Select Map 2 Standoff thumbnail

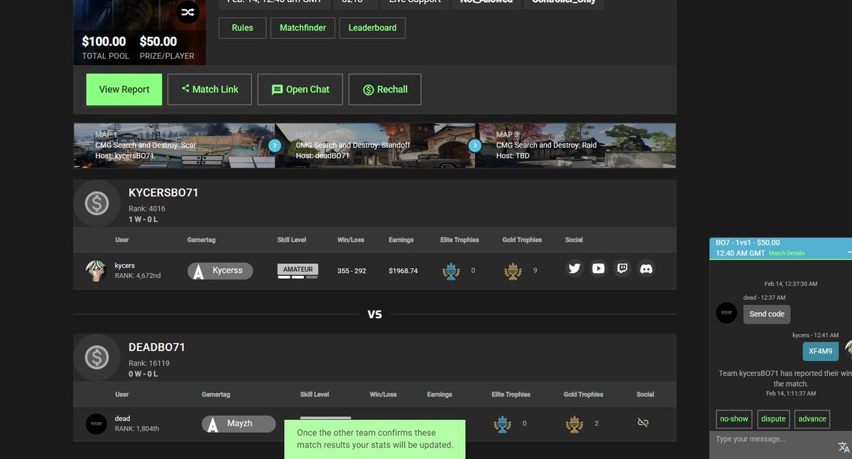pyautogui.click(x=375, y=145)
